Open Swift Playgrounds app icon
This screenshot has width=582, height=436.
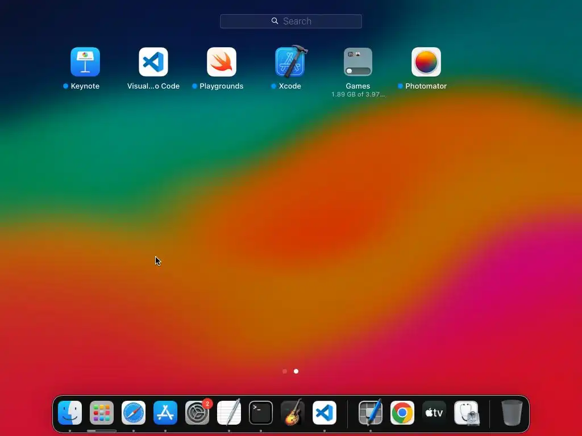click(222, 61)
